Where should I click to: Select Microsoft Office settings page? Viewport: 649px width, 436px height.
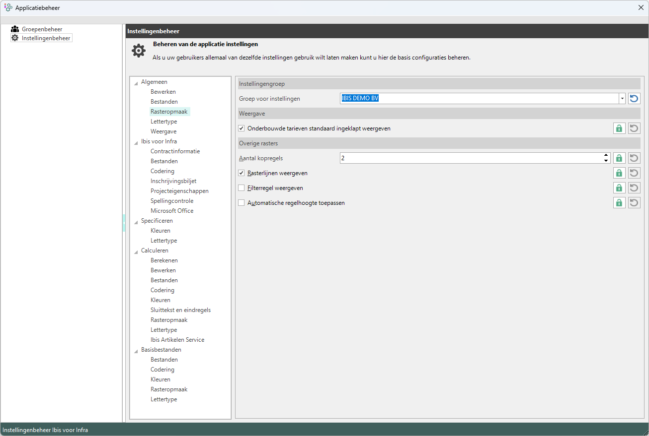pyautogui.click(x=172, y=211)
